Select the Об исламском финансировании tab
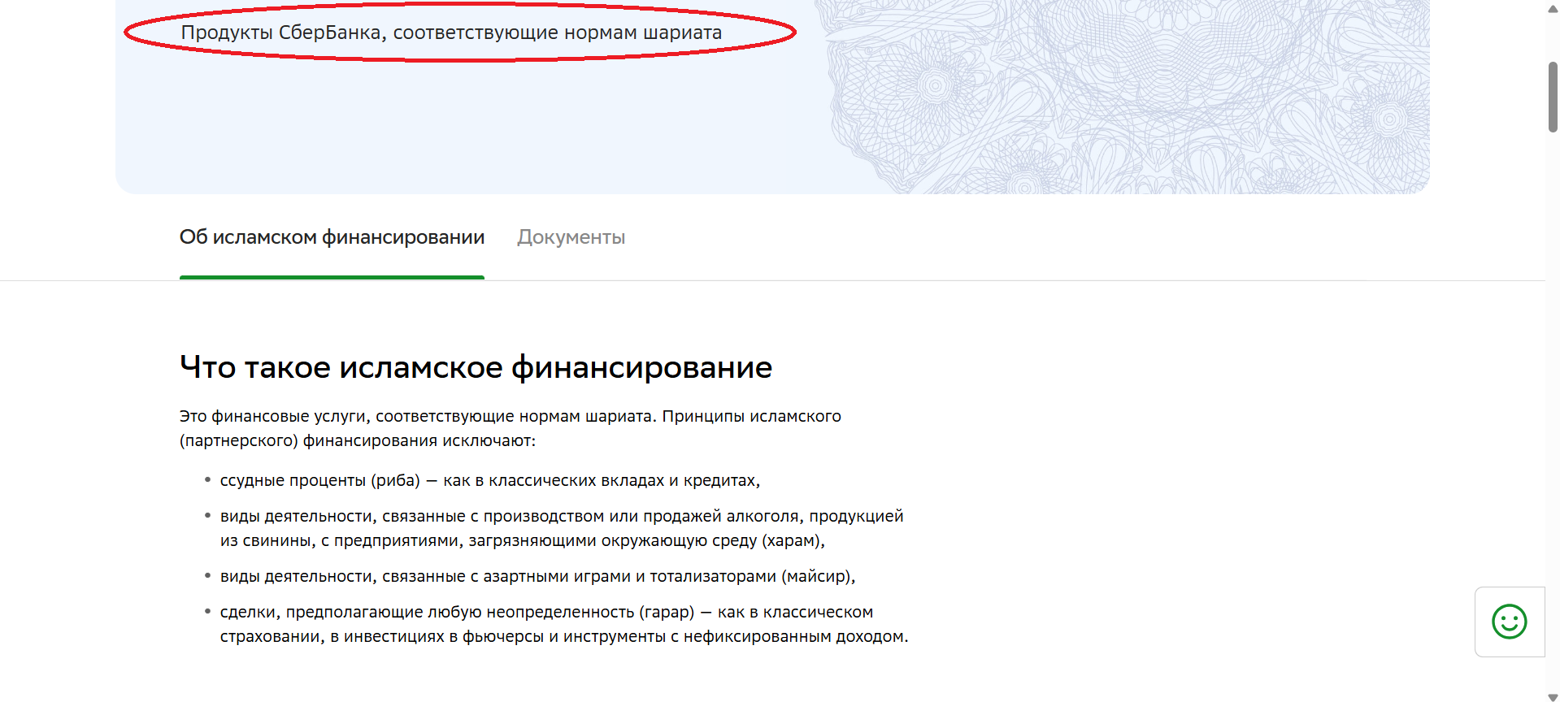Screen dimensions: 1560x702 [x=332, y=237]
